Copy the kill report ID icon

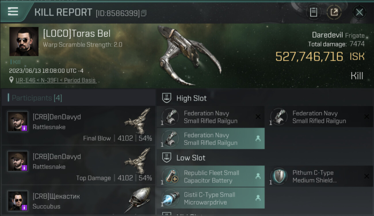[144, 13]
